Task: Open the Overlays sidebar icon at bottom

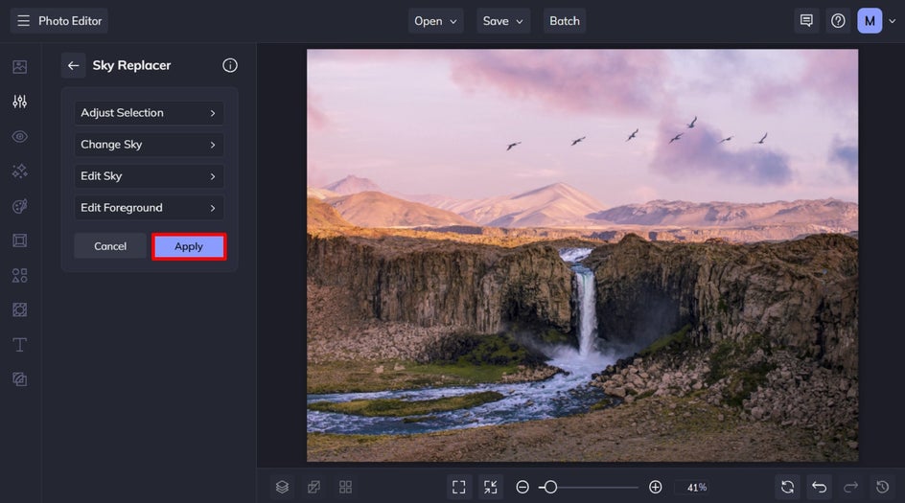Action: point(19,379)
